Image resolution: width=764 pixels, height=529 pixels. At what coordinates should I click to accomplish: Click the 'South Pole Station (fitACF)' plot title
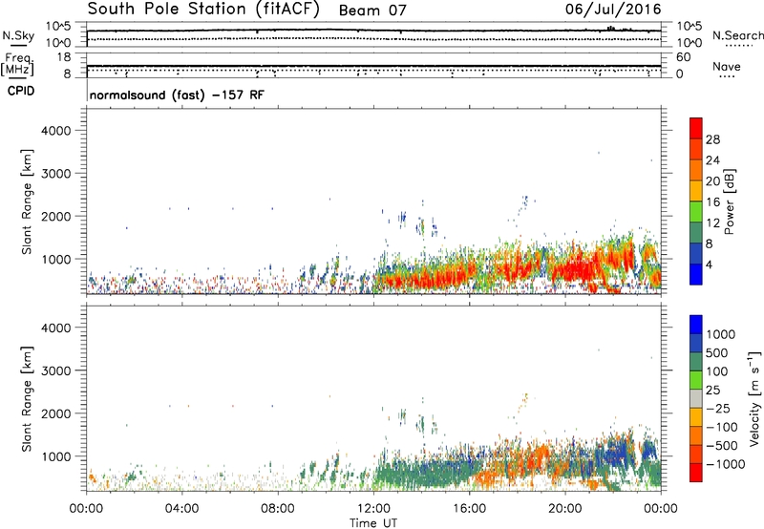[x=203, y=10]
